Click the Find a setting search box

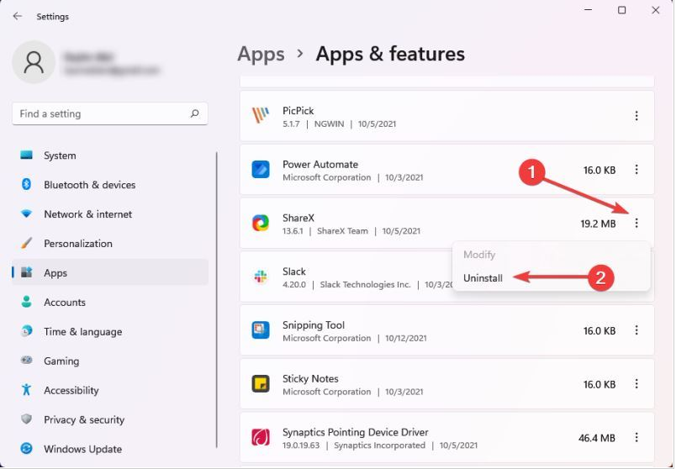coord(101,113)
